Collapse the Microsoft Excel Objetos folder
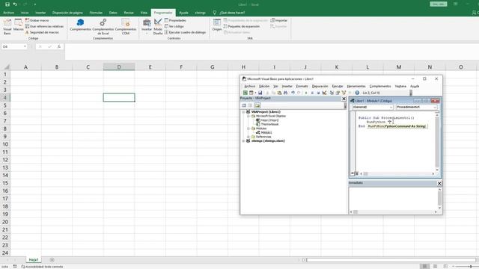 (x=248, y=117)
